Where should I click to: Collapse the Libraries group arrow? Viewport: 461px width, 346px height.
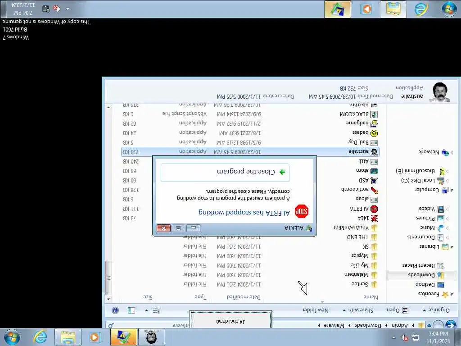pyautogui.click(x=452, y=246)
